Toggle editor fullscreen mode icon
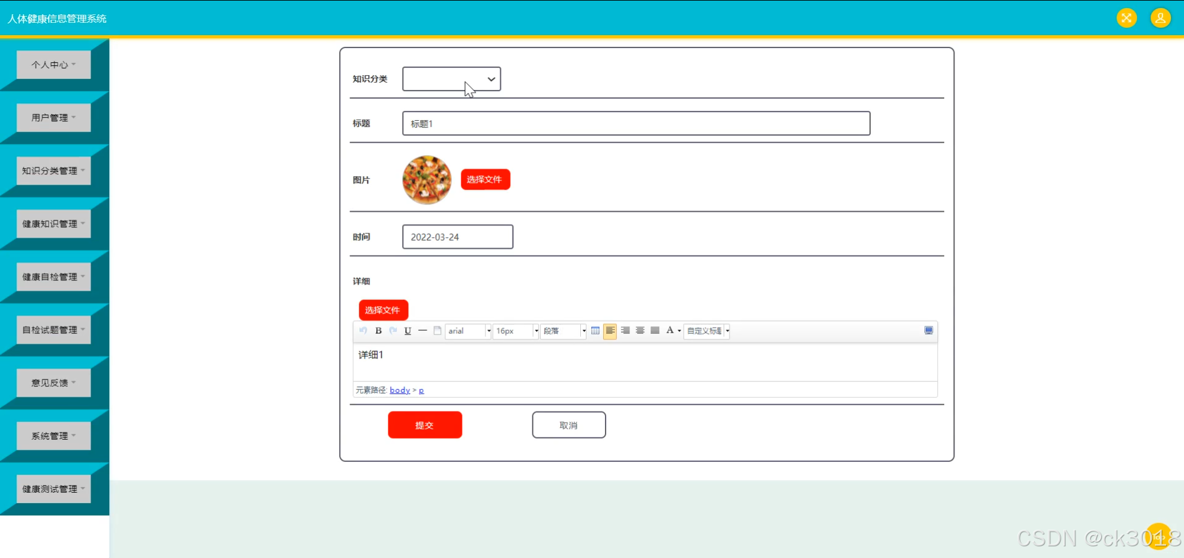1184x558 pixels. point(929,331)
